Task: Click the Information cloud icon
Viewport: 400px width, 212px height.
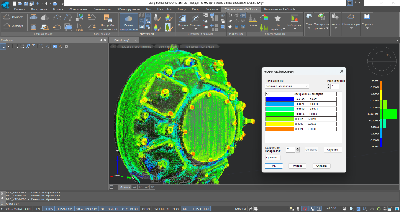Action: coord(351,17)
